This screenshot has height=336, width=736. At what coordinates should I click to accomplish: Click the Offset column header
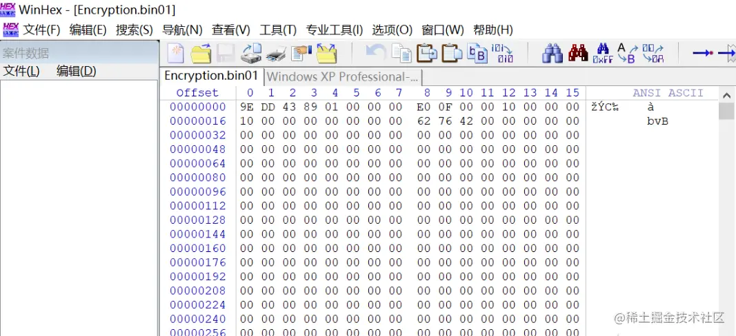point(197,93)
